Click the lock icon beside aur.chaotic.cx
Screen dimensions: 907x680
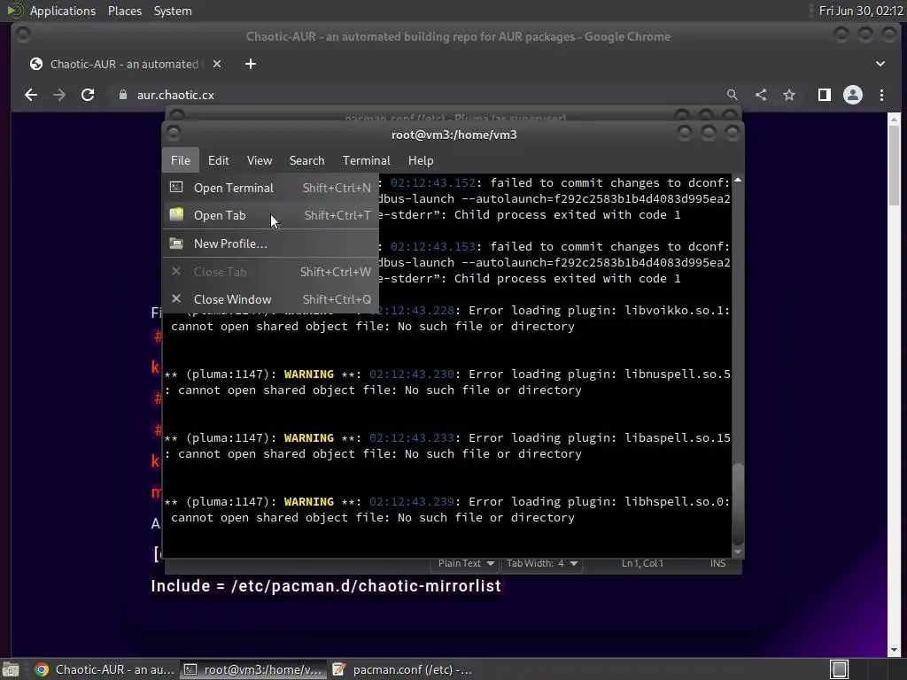122,95
